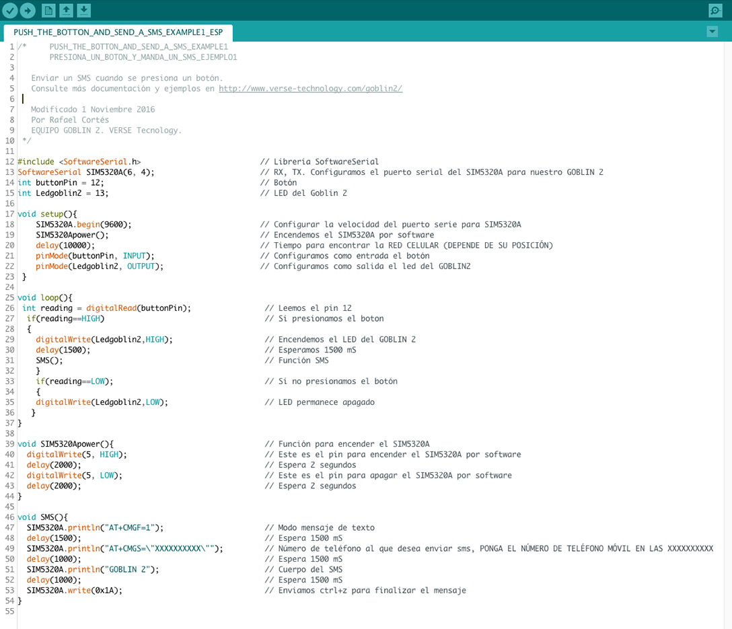Click 'digitalWrite(Ledgoblin2,HIGH);' line

[x=104, y=340]
